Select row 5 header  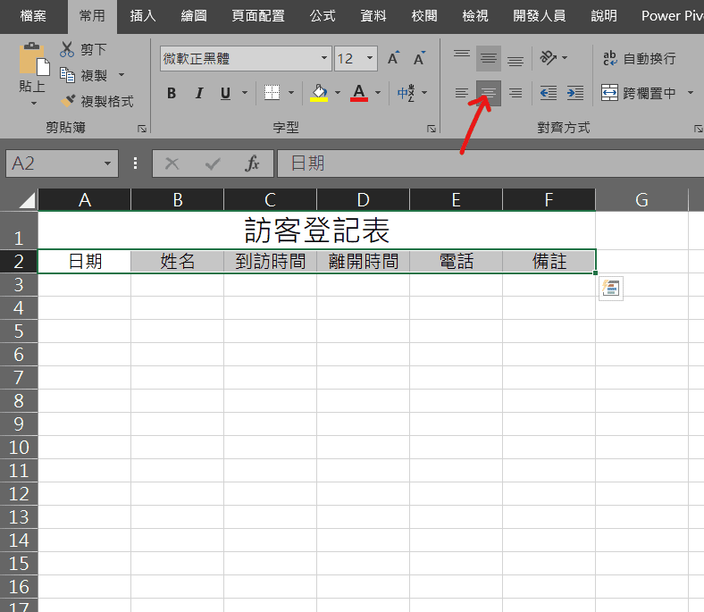click(x=19, y=331)
